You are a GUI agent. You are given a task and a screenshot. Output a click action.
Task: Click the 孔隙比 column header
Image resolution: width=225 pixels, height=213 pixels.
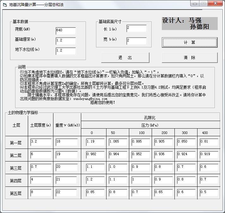[x=150, y=118]
